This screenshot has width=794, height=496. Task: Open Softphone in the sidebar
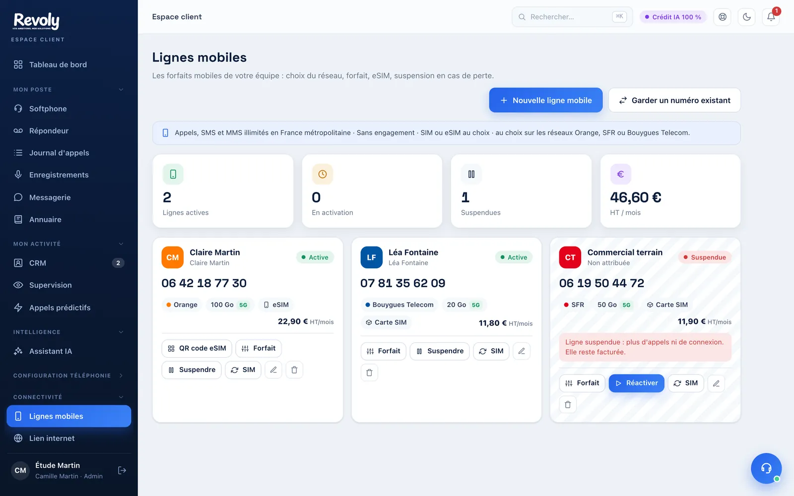[69, 109]
